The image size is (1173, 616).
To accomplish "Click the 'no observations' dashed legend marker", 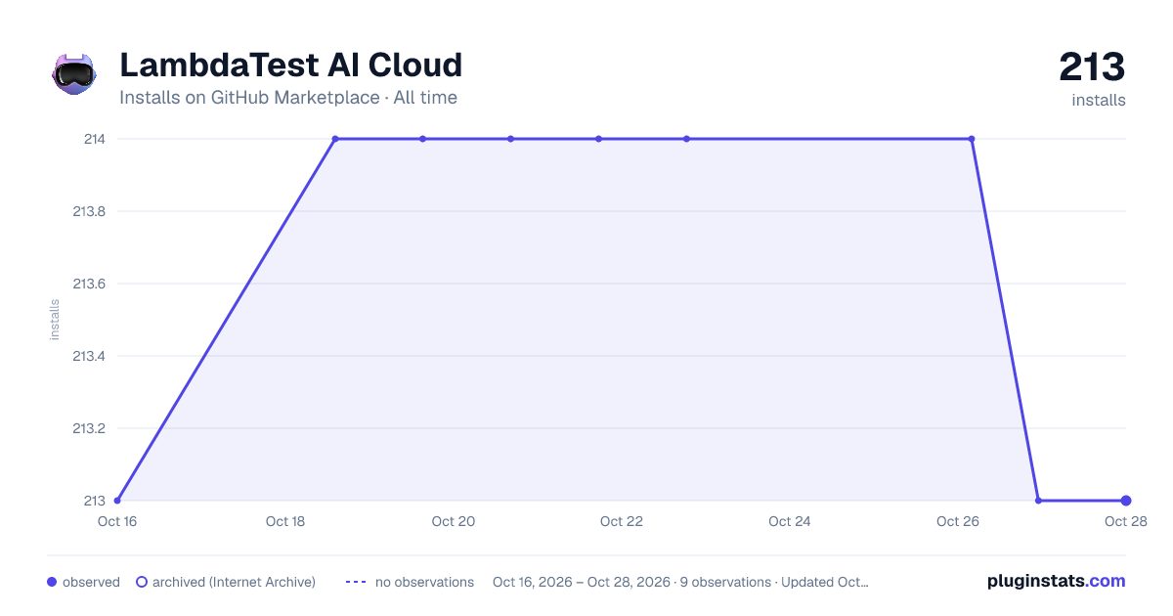I will pyautogui.click(x=356, y=582).
